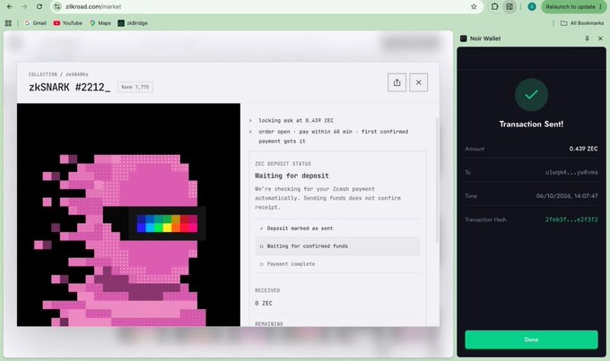Click the 'Waiting for deposit' heading

coord(292,176)
